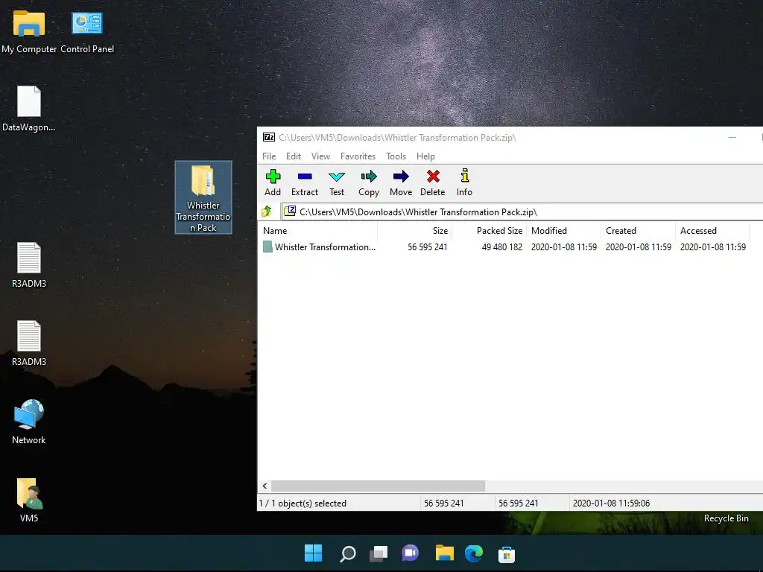Select the Copy toolbar button
This screenshot has height=572, width=763.
coord(369,183)
